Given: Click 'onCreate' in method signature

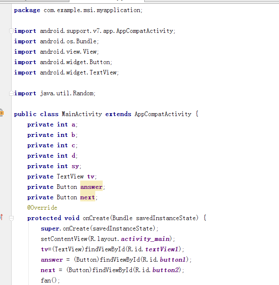Looking at the screenshot, I should point(96,218).
